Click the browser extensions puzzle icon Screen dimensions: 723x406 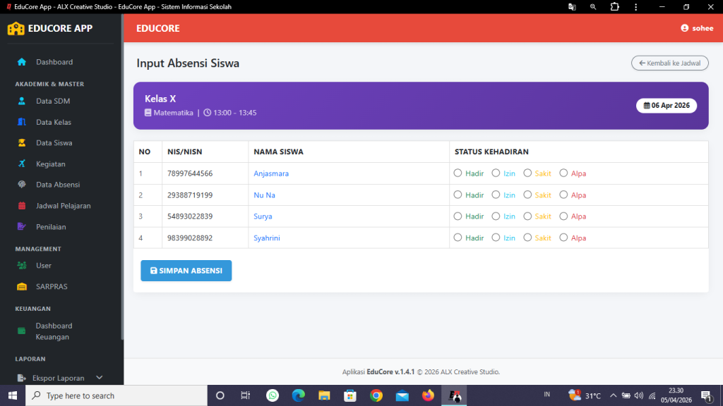coord(615,7)
